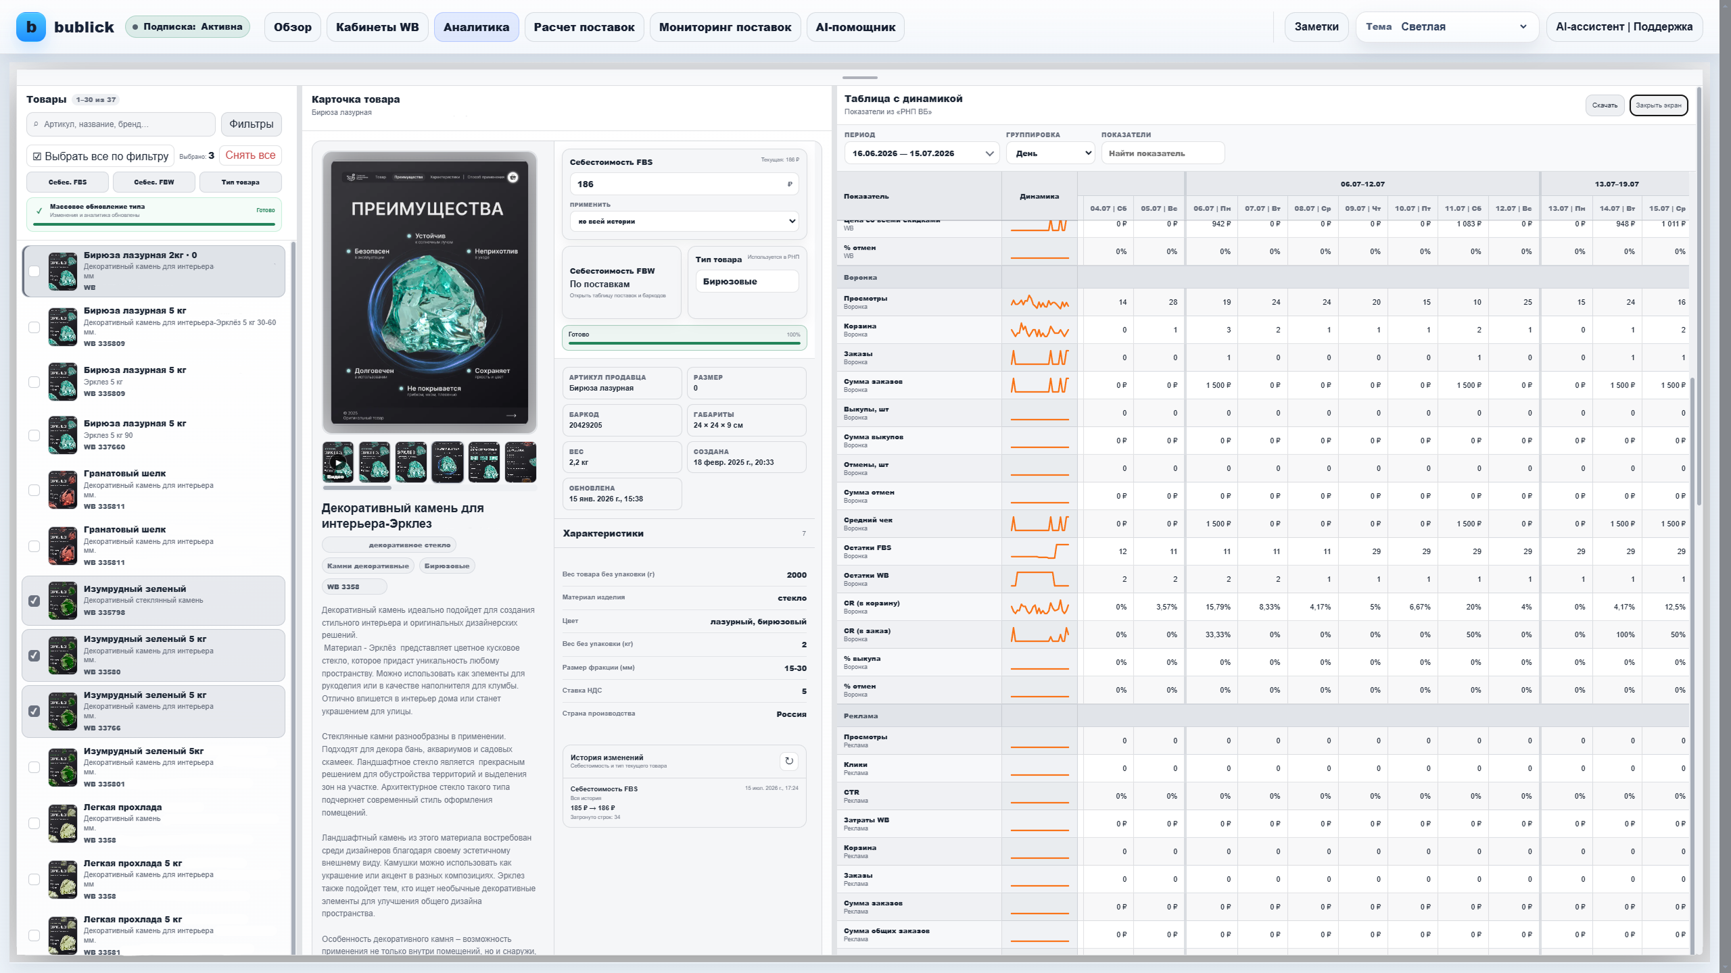Click the bublick logo icon
The height and width of the screenshot is (973, 1731).
(x=31, y=27)
